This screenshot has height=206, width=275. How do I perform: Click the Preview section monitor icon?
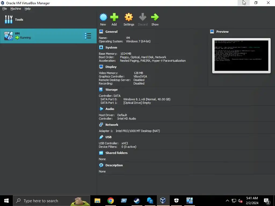[x=212, y=32]
